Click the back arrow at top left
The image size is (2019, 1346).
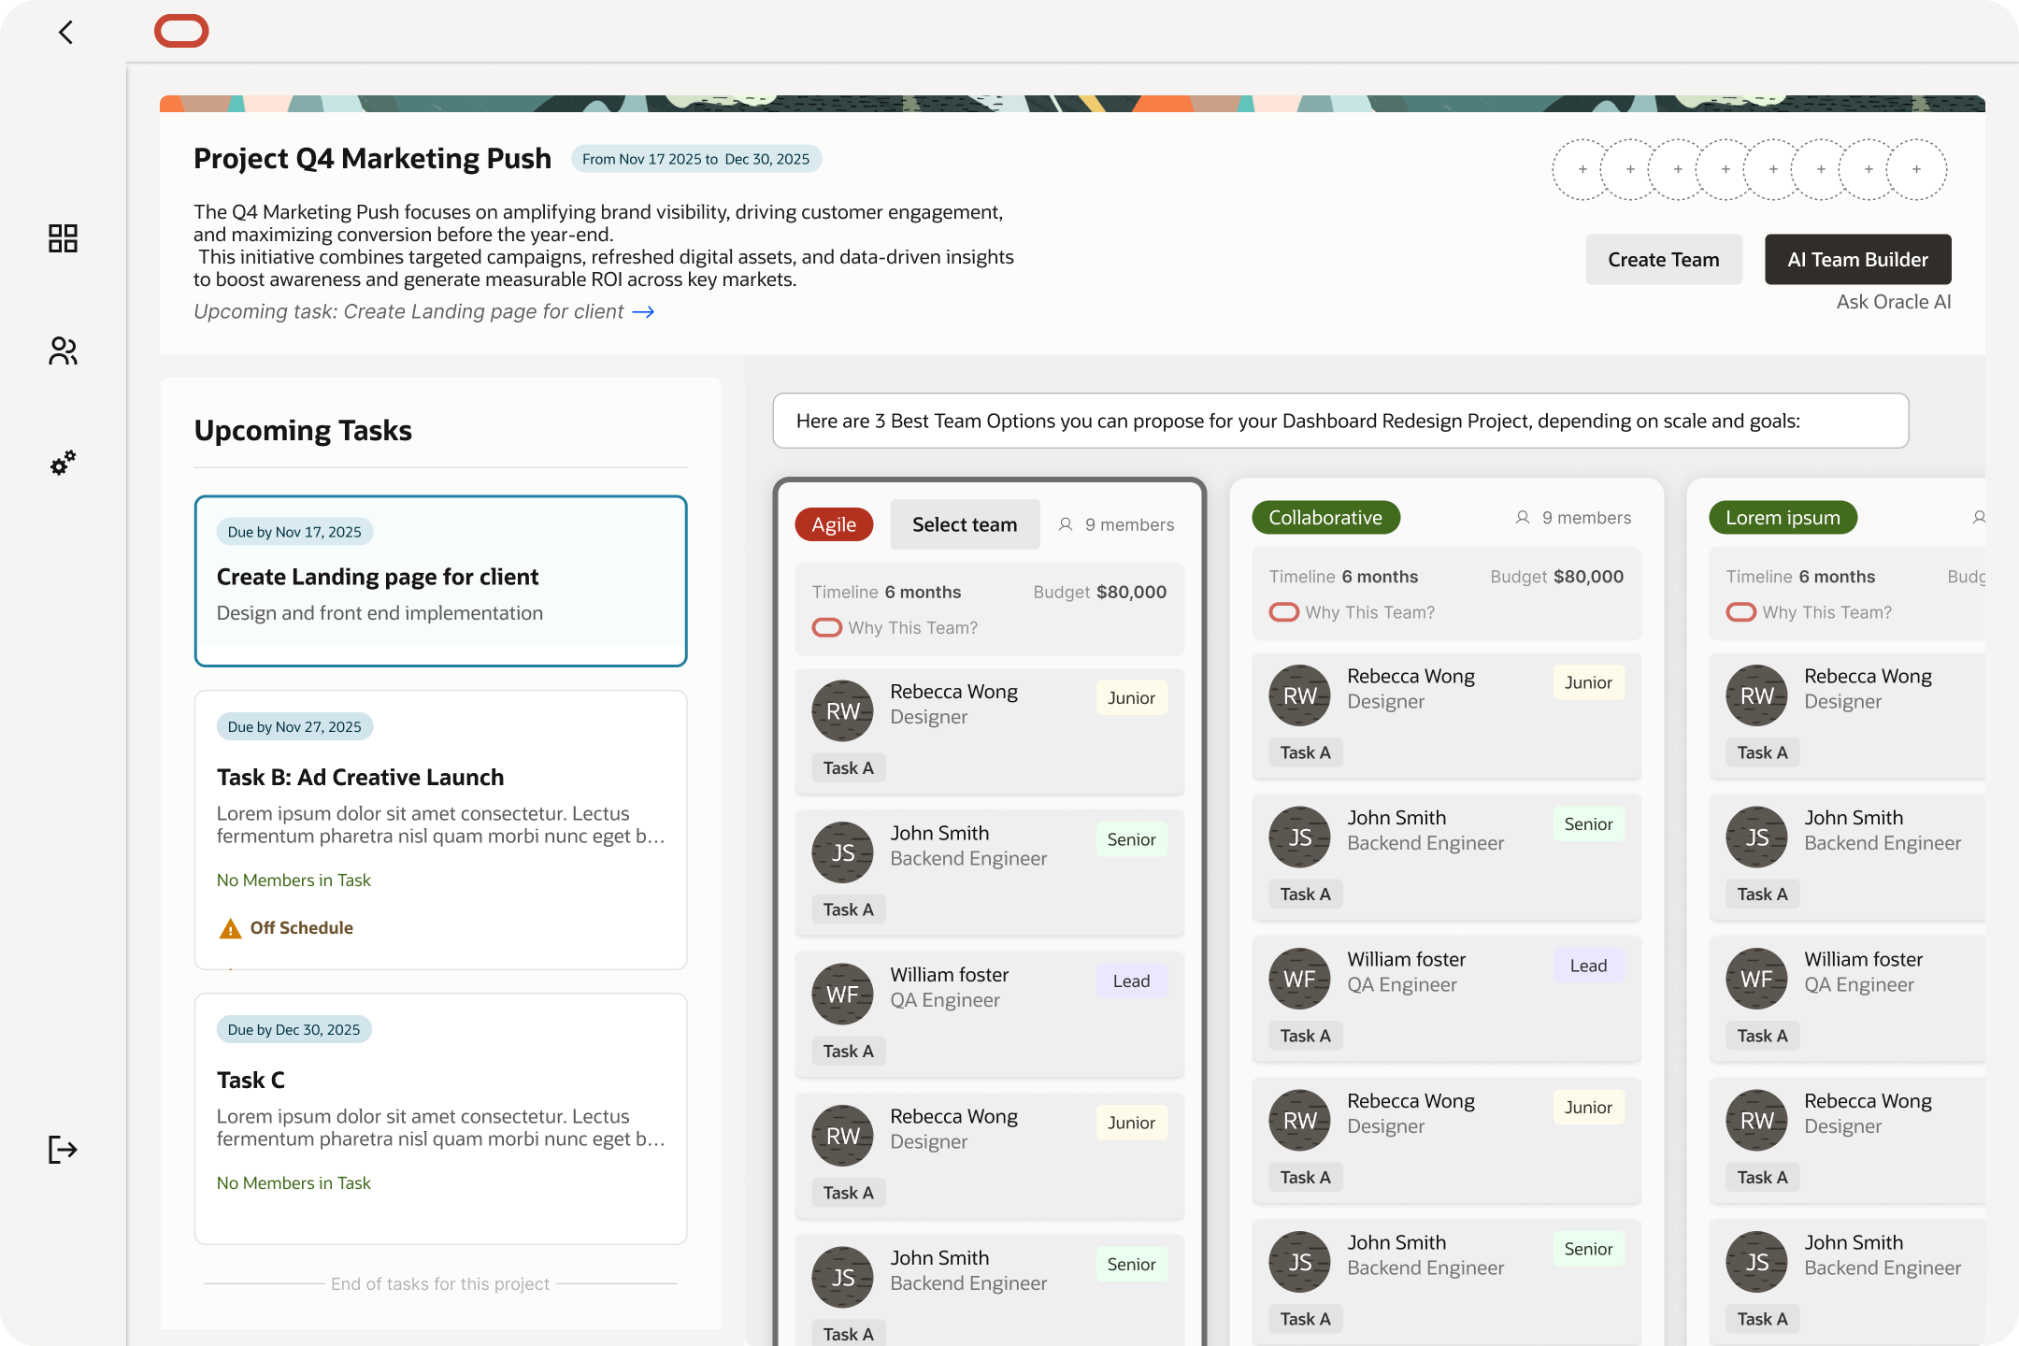64,32
